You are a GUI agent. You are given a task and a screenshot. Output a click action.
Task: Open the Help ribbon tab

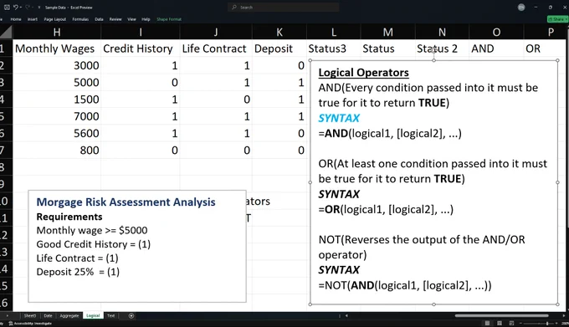point(146,19)
